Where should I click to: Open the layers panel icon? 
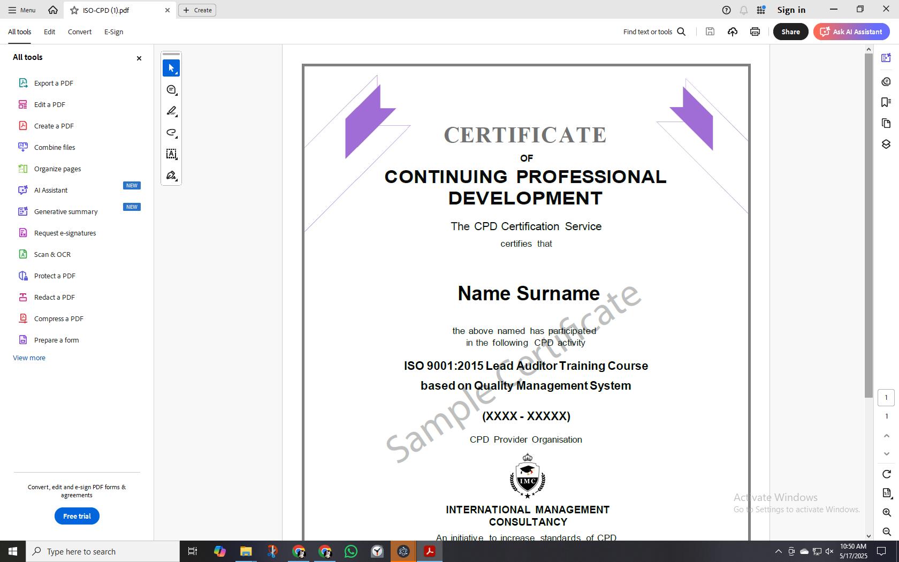886,145
